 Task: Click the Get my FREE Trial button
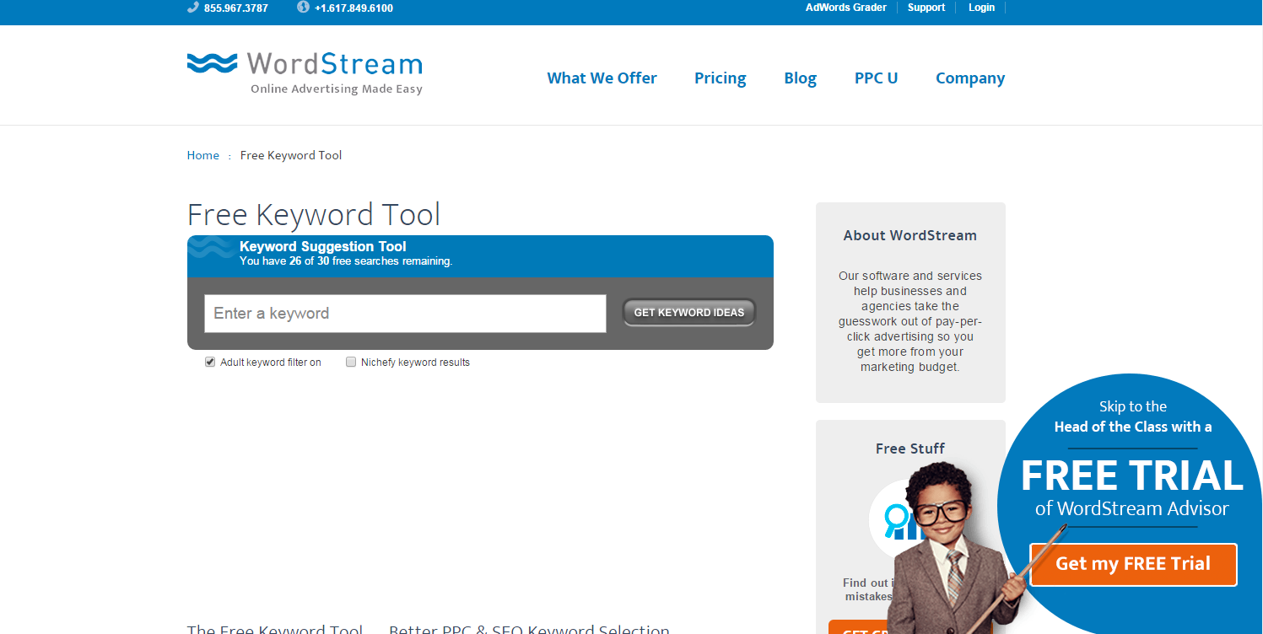[1132, 564]
